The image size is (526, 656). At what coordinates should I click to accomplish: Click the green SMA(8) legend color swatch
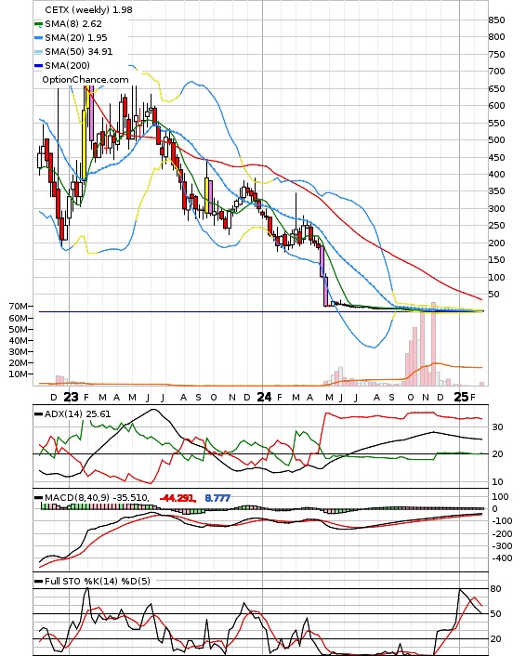pos(38,24)
